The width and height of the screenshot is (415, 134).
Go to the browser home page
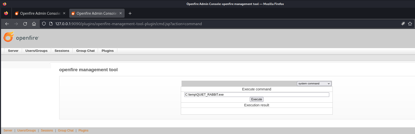pos(34,24)
